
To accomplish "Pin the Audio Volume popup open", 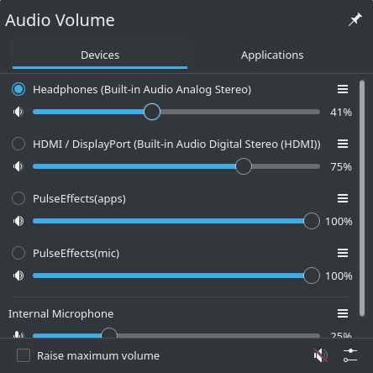I will [x=355, y=19].
